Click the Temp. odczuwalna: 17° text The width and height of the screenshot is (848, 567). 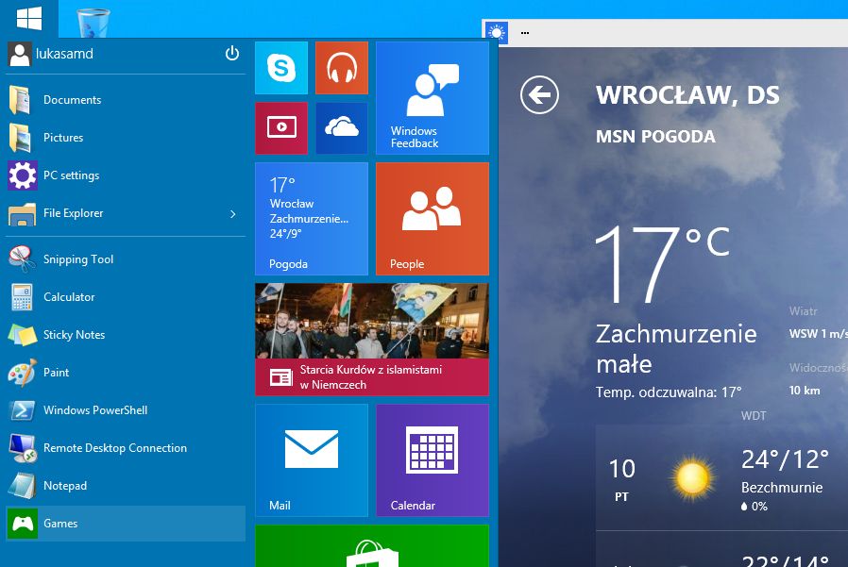point(669,392)
